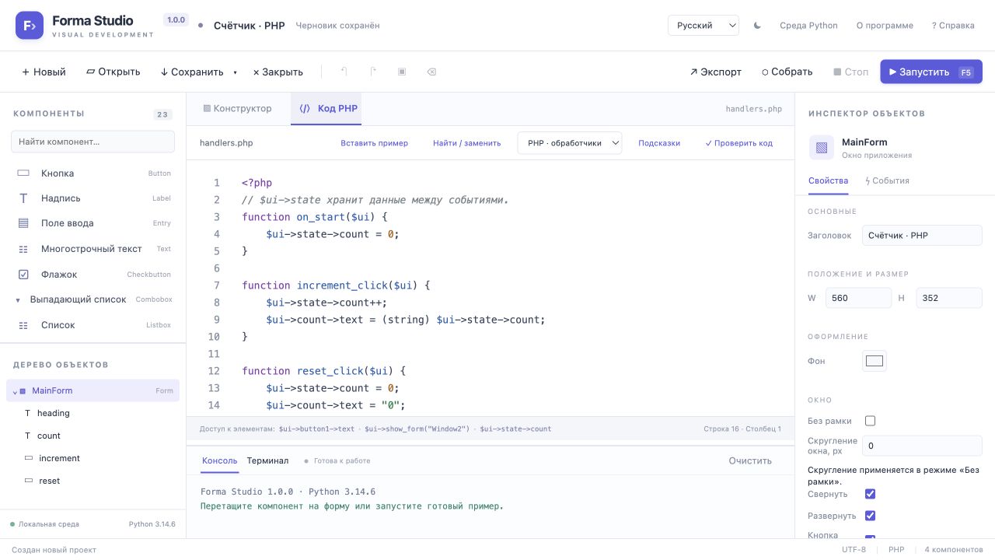Image resolution: width=995 pixels, height=560 pixels.
Task: Switch to the Код PHP tab
Action: coord(326,109)
